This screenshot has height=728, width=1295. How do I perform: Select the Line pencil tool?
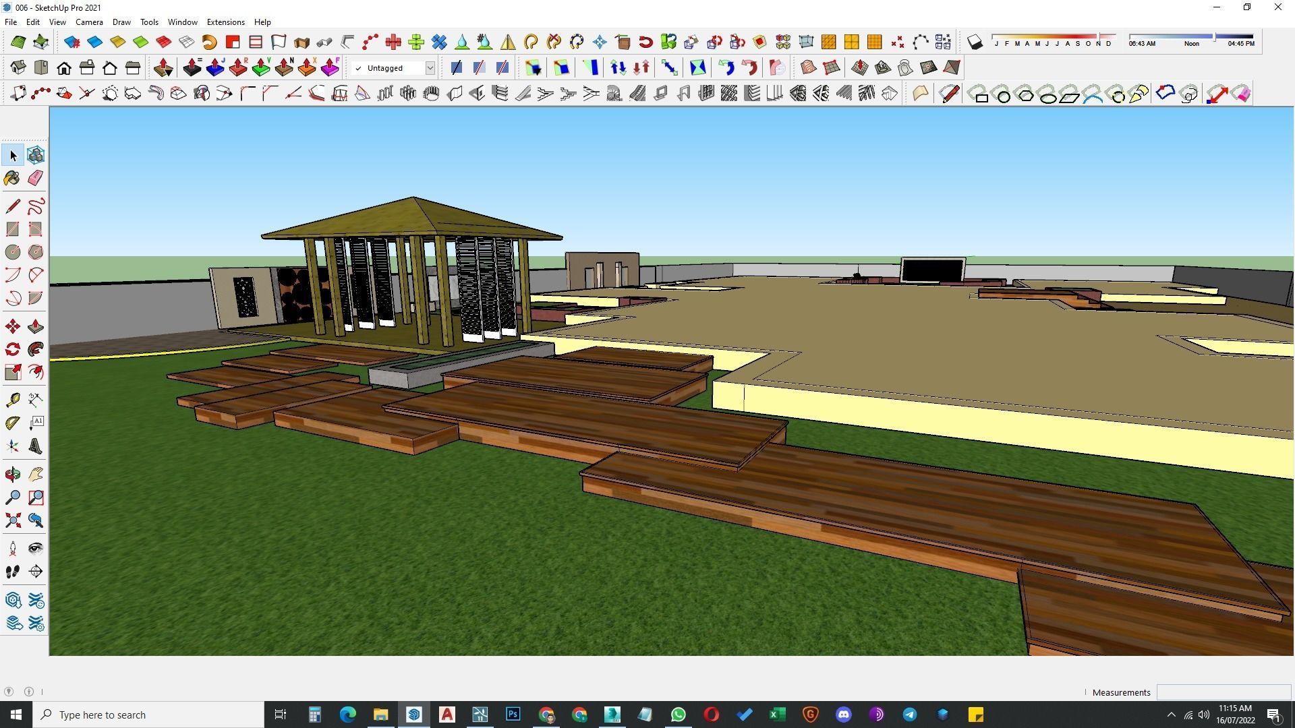[x=12, y=206]
